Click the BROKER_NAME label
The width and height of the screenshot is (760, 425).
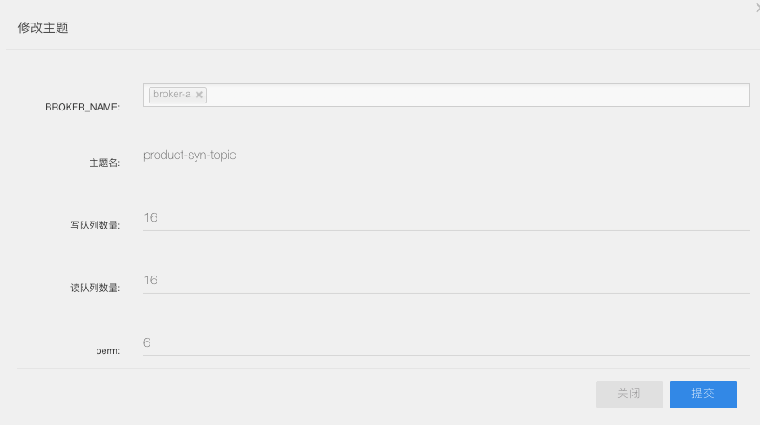[83, 107]
